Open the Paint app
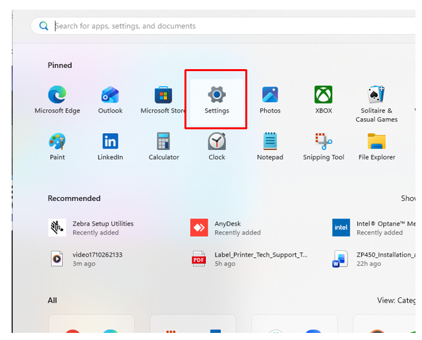Image resolution: width=422 pixels, height=340 pixels. pyautogui.click(x=57, y=147)
